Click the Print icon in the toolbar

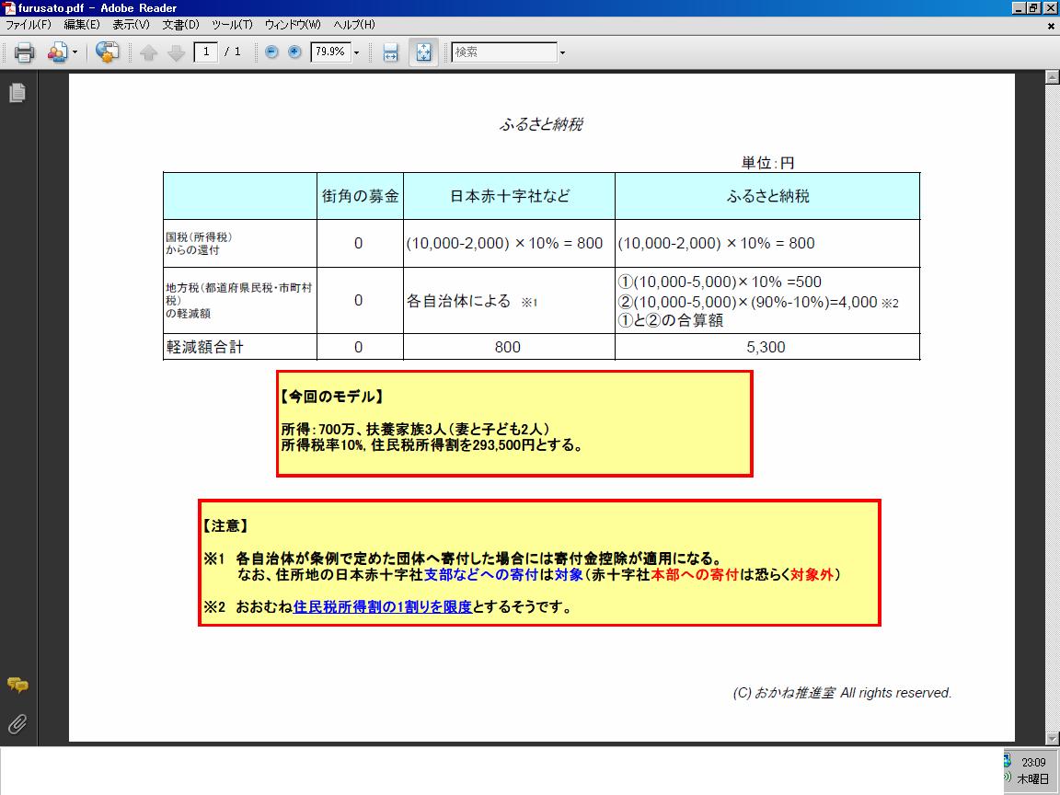[x=24, y=52]
